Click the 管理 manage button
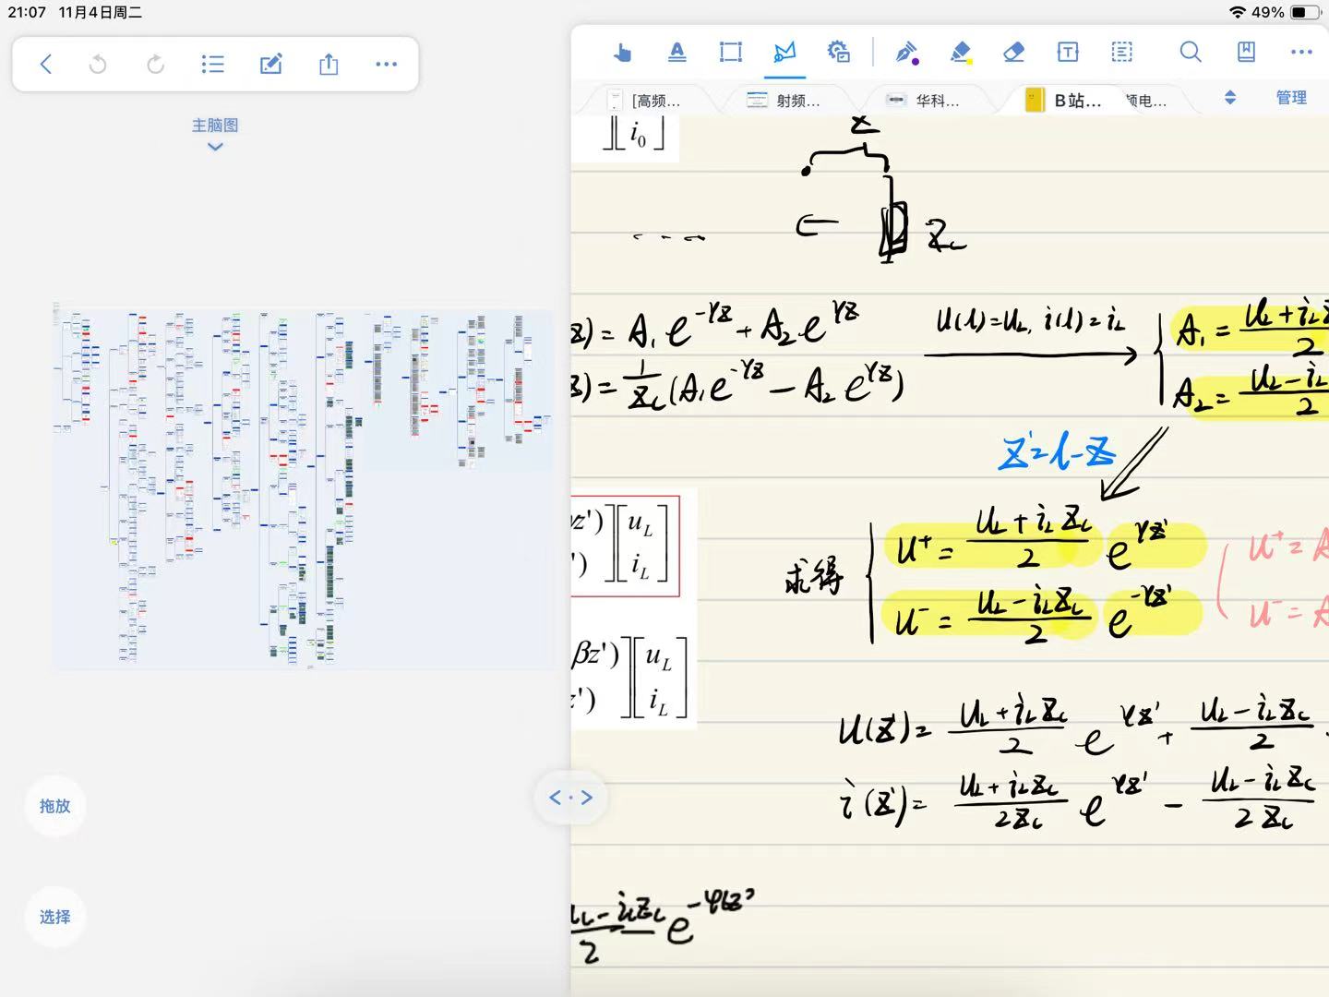 tap(1290, 98)
